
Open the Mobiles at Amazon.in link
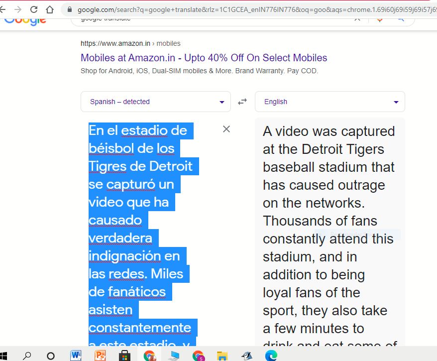[204, 58]
